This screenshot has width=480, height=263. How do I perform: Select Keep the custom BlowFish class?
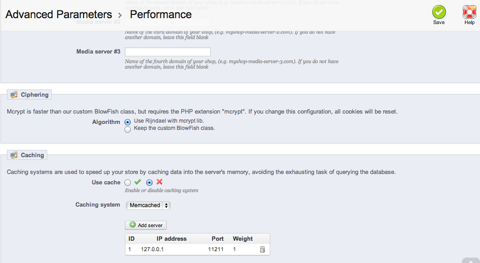(128, 129)
